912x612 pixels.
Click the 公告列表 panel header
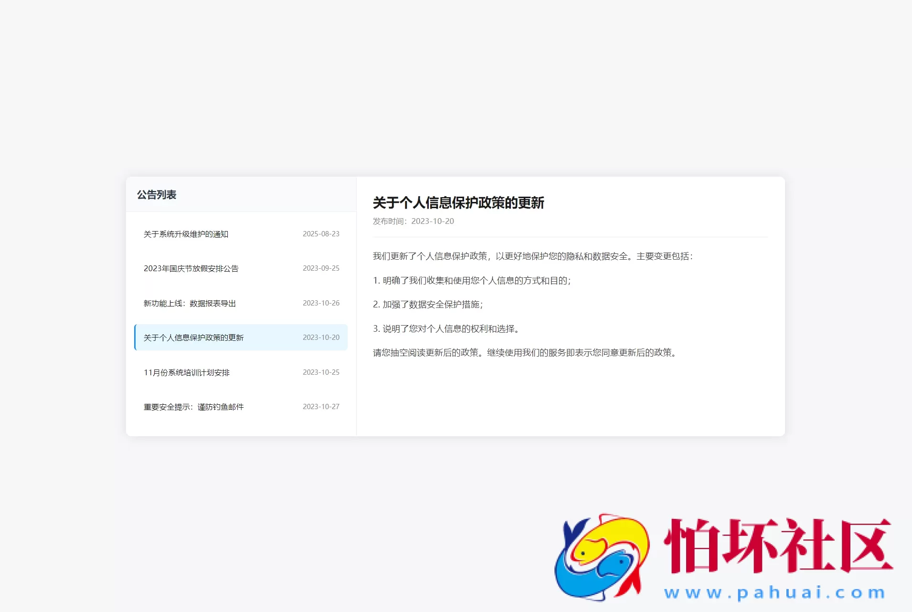156,195
